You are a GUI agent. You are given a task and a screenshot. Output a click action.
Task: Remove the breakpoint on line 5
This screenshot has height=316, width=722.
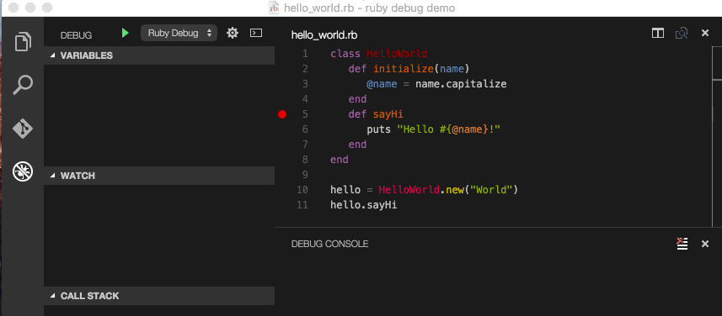[x=282, y=114]
